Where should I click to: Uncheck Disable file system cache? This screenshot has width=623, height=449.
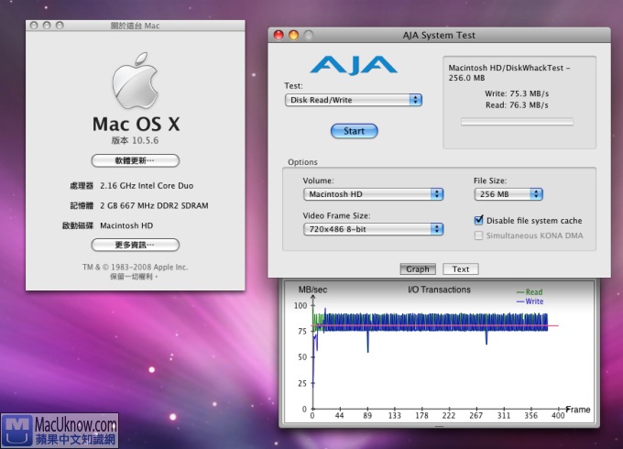coord(479,220)
